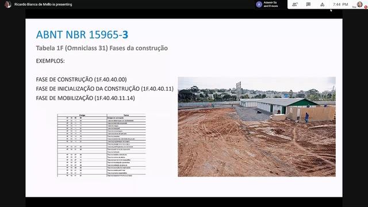Click 'FASE DE INICIALIZAÇÃO DA CONSTRUÇÃO' line
Viewport: 368px width, 207px height.
click(105, 89)
